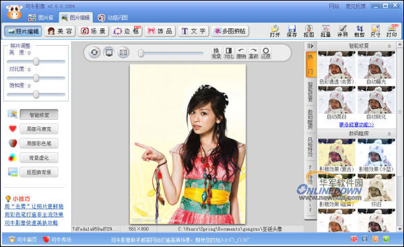The image size is (404, 247).
Task: Click the 打印 print icon
Action: point(392,31)
